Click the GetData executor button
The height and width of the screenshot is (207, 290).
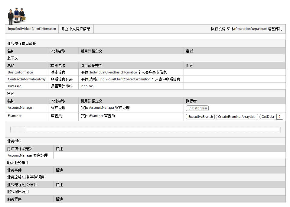coord(268,117)
